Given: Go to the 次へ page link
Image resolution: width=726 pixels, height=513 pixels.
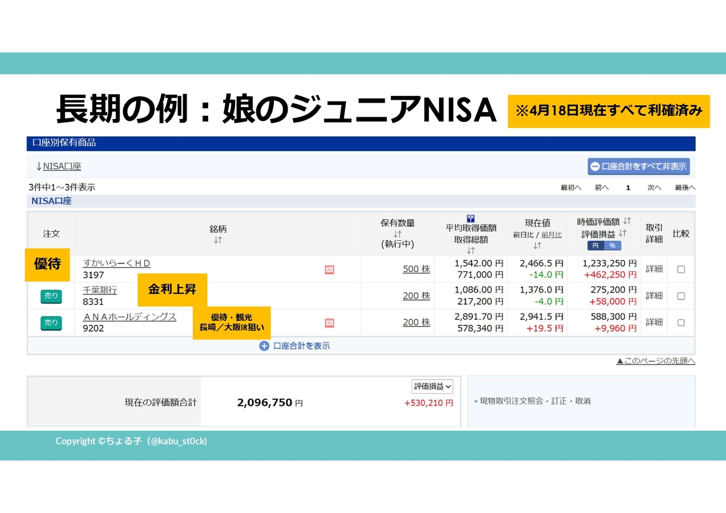Looking at the screenshot, I should [x=655, y=188].
